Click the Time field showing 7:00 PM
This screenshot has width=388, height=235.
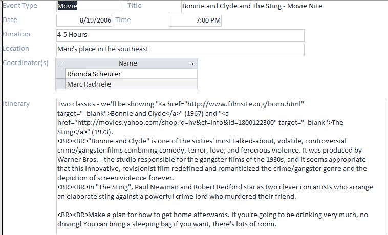(195, 20)
